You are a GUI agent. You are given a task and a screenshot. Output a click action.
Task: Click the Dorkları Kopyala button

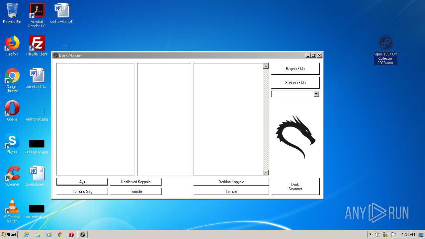pos(231,182)
